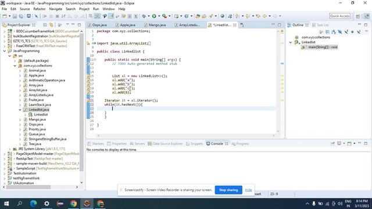Open the Web Browser globe icon
This screenshot has height=209, width=372.
click(222, 16)
